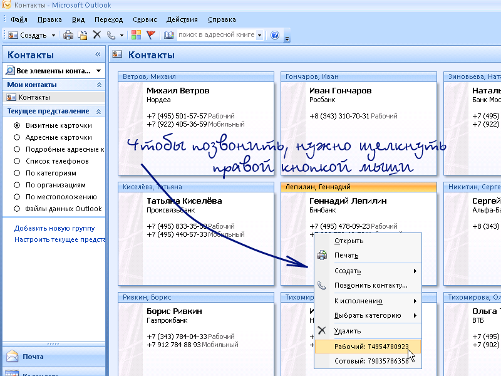Image resolution: width=501 pixels, height=376 pixels.
Task: Select the Контакты folder under Мои контакты
Action: tap(54, 97)
